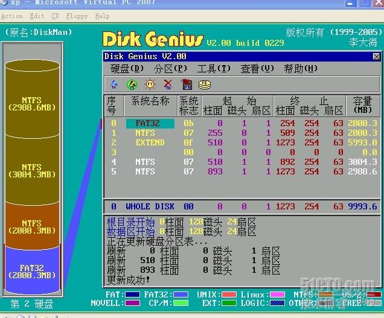Click the new partition toolbar icon (N)
This screenshot has height=318, width=384.
click(x=114, y=84)
